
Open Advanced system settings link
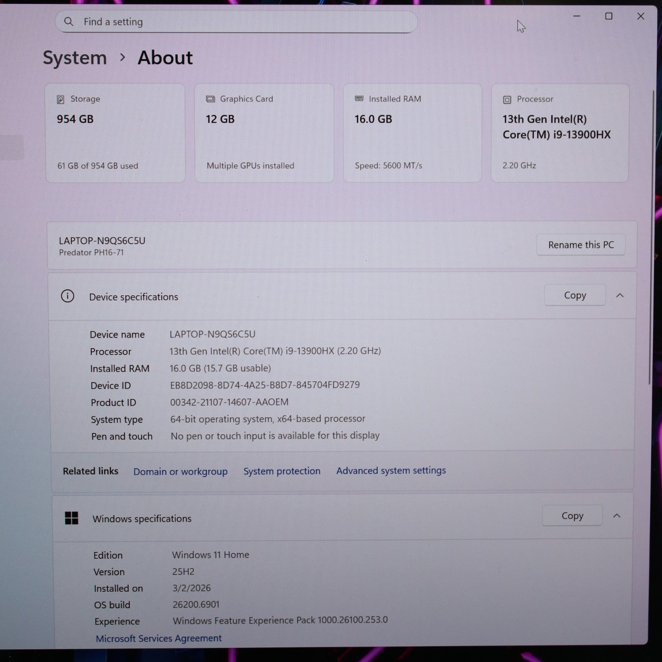391,470
